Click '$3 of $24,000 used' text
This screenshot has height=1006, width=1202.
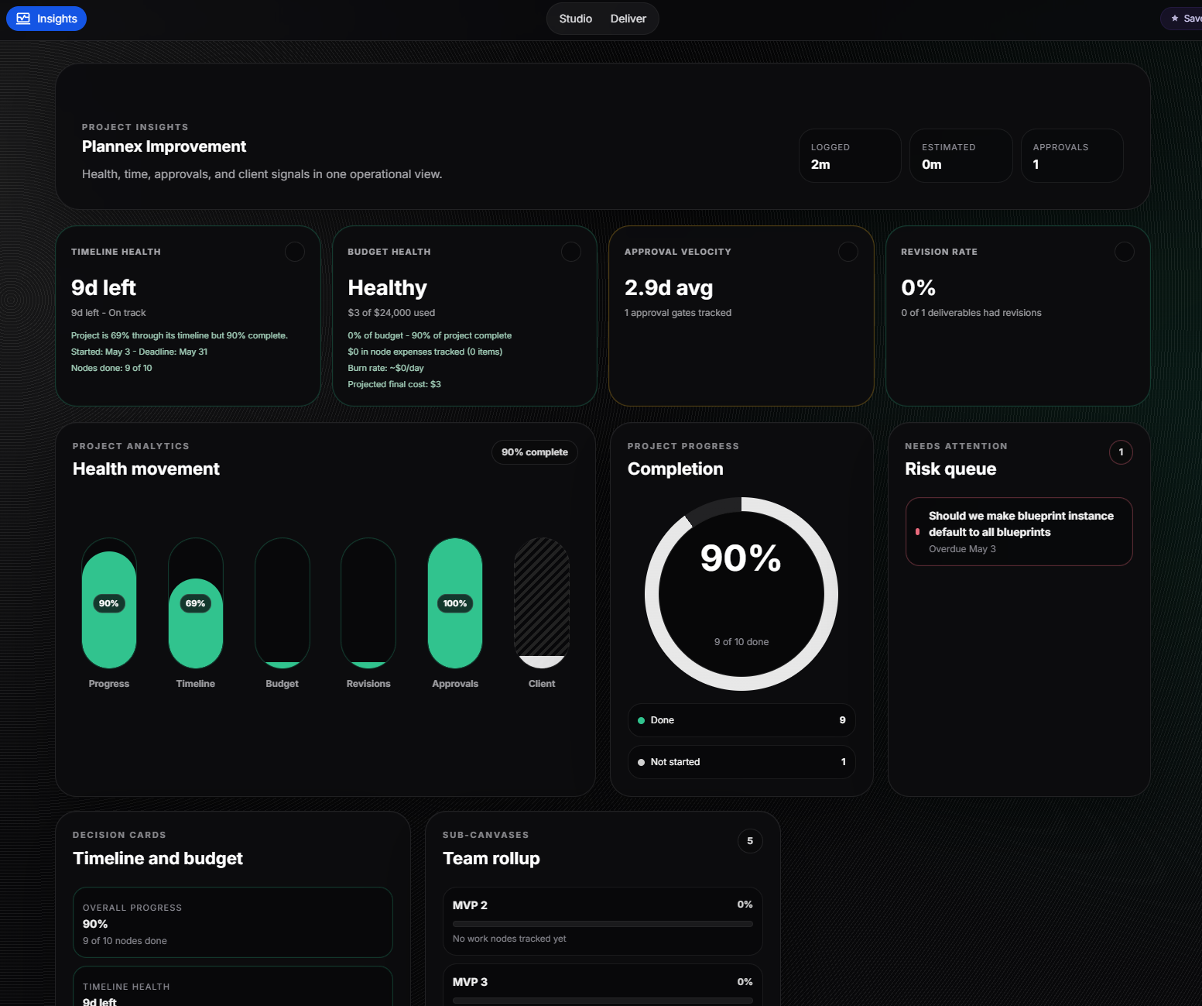(392, 313)
